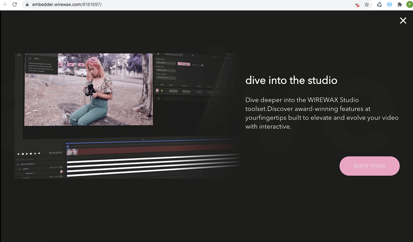Click the volume speaker icon beside playback controls

(39, 153)
